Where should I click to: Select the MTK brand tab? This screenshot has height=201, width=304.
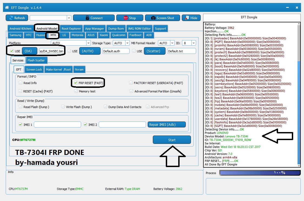(x=53, y=35)
